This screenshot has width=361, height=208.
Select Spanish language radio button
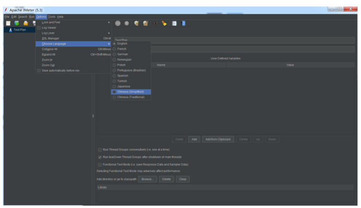[x=114, y=76]
